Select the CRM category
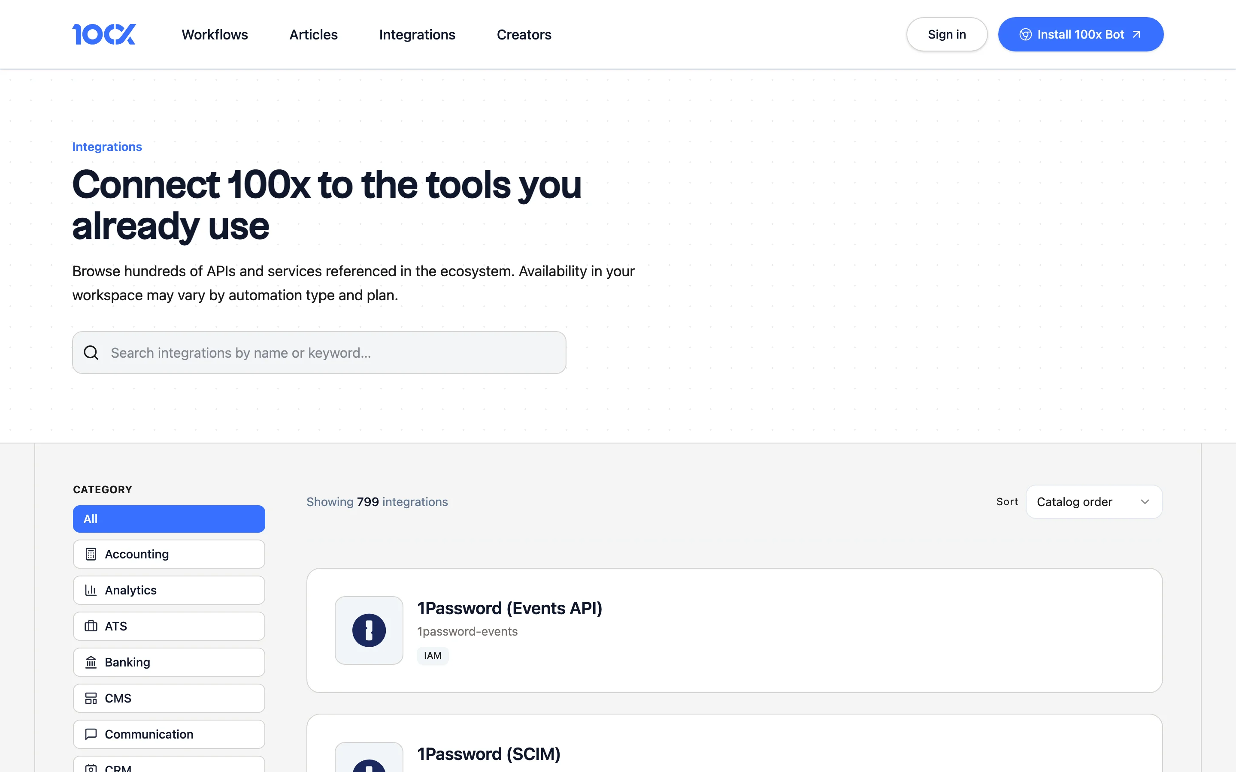The width and height of the screenshot is (1236, 772). 169,764
